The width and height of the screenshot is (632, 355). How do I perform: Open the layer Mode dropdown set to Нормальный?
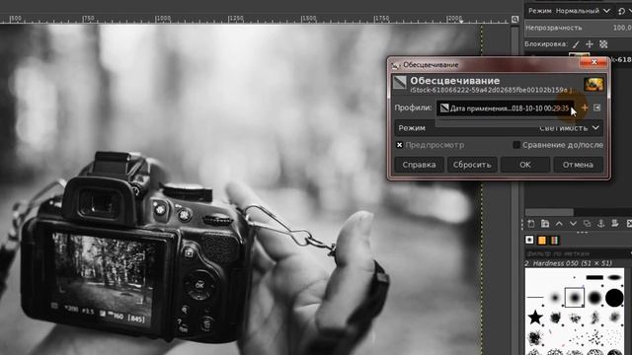click(583, 11)
